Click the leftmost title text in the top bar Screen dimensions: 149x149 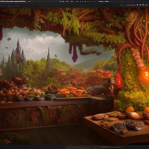(x=13, y=1)
